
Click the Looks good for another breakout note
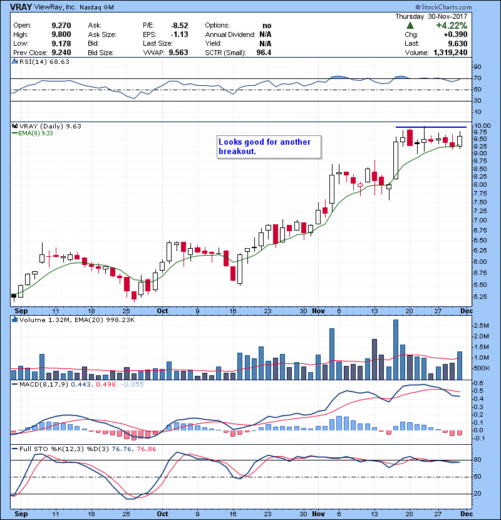click(269, 147)
